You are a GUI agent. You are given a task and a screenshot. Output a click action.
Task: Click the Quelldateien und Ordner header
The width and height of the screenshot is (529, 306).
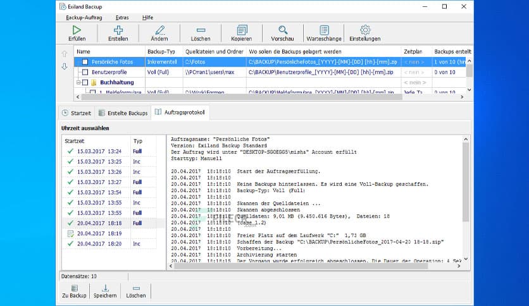coord(215,52)
